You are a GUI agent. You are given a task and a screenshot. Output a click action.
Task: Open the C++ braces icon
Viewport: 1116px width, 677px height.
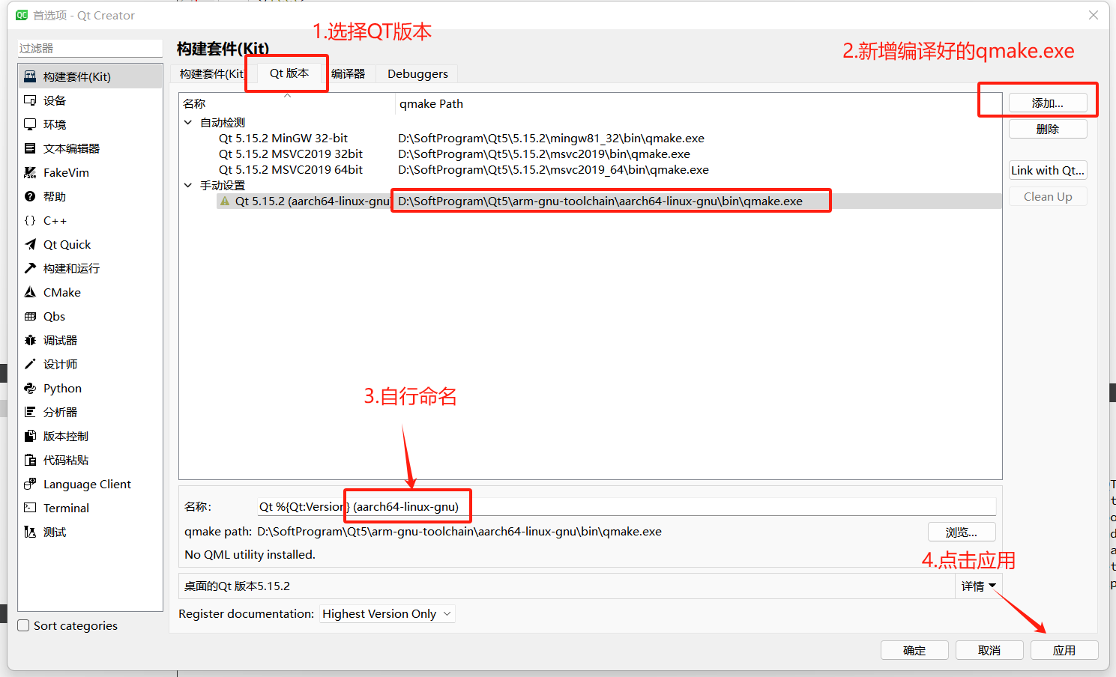30,220
